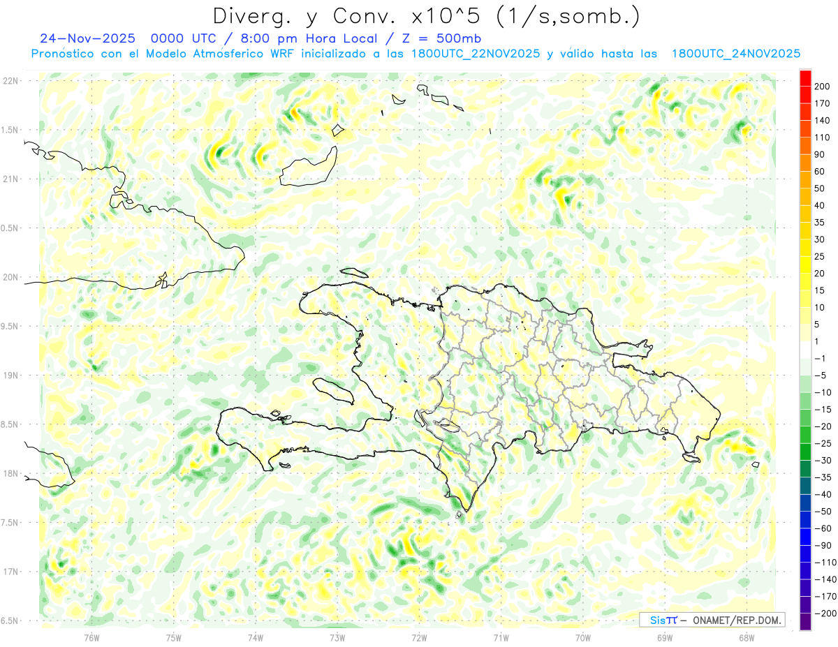Click the '1.5N' latitude label
This screenshot has width=838, height=647.
click(10, 130)
